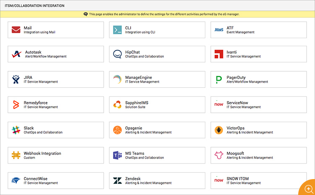Click the SNOW ITOM 'now' logo icon

[x=219, y=179]
